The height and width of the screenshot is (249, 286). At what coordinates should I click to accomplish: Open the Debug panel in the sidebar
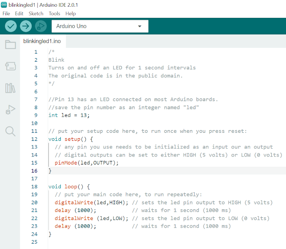tap(10, 110)
